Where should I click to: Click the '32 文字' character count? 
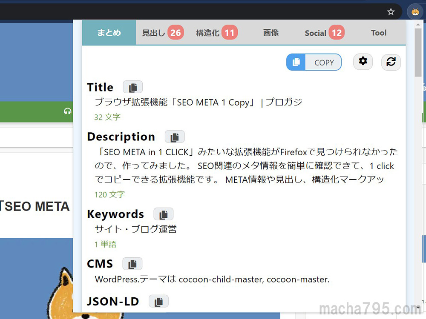tap(107, 117)
